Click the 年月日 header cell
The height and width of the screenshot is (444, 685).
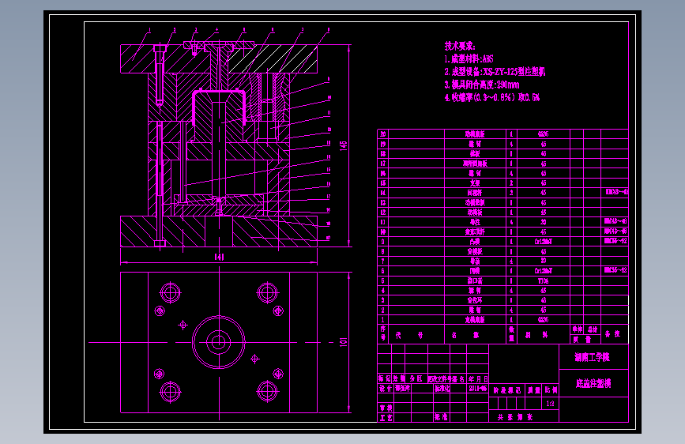(478, 379)
